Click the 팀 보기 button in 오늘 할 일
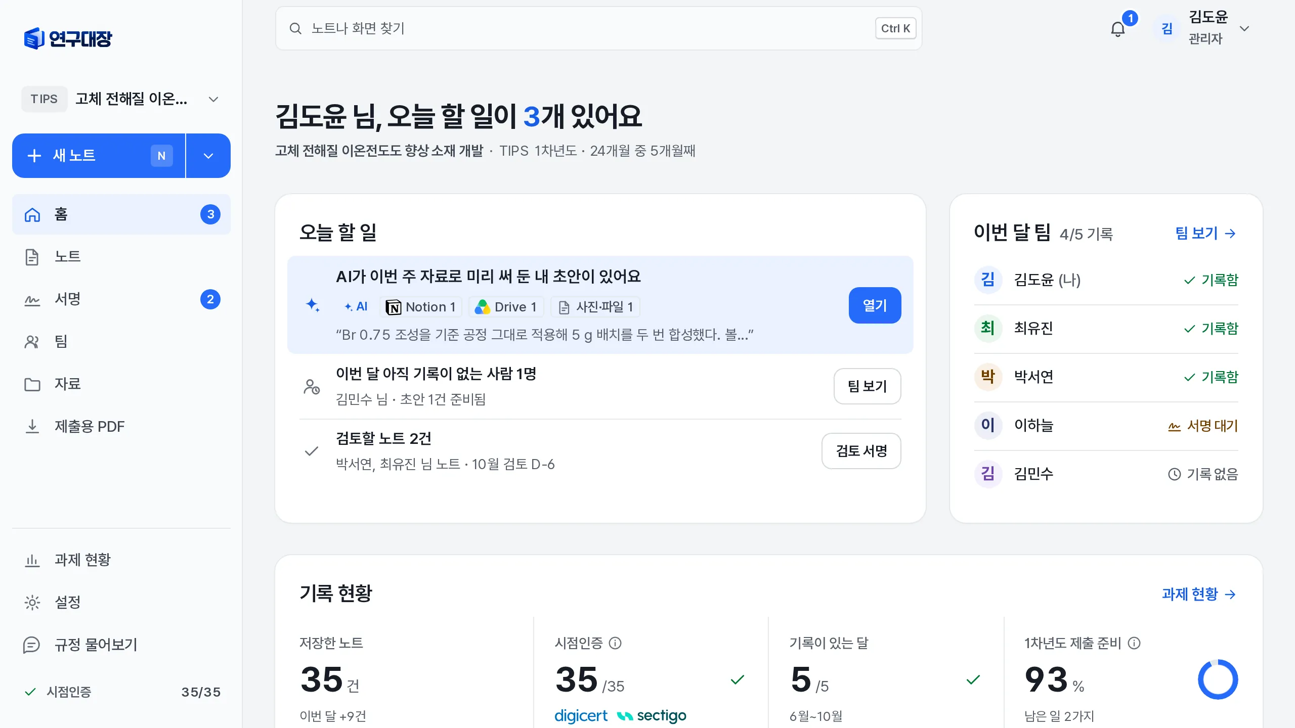Image resolution: width=1295 pixels, height=728 pixels. [x=867, y=386]
